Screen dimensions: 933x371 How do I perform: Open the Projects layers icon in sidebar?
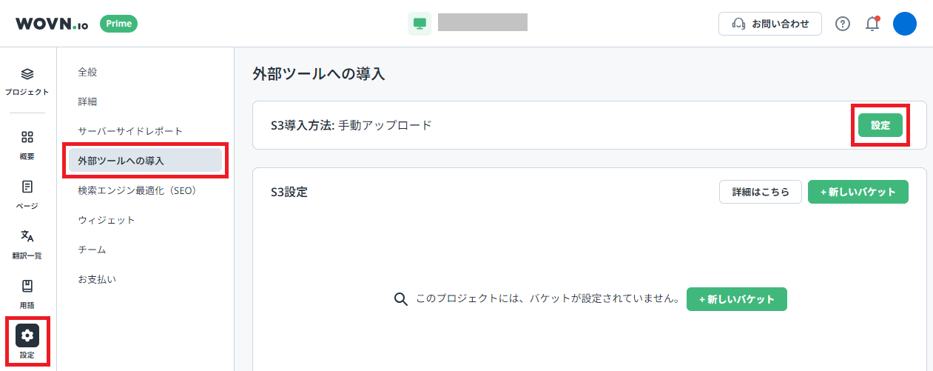point(27,74)
